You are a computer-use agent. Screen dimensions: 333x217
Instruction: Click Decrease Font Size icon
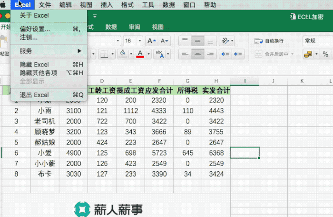click(x=164, y=41)
